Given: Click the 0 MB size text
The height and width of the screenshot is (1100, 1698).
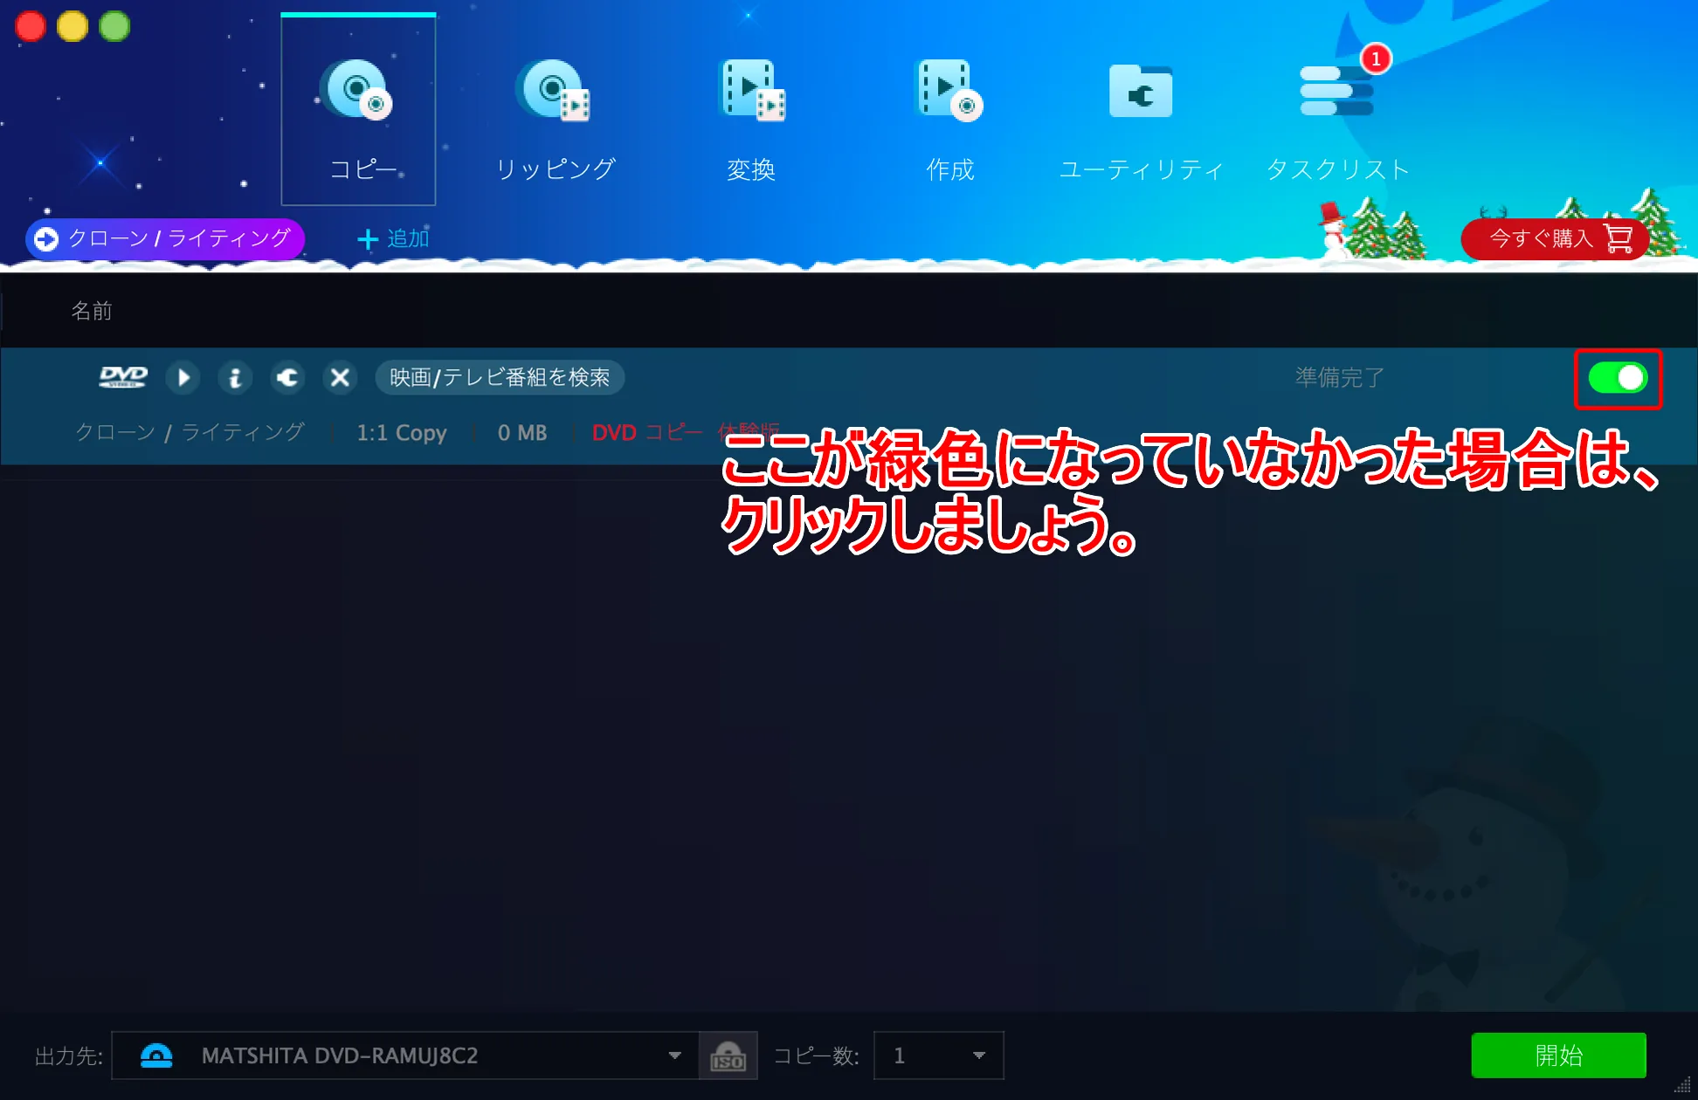Looking at the screenshot, I should tap(522, 432).
